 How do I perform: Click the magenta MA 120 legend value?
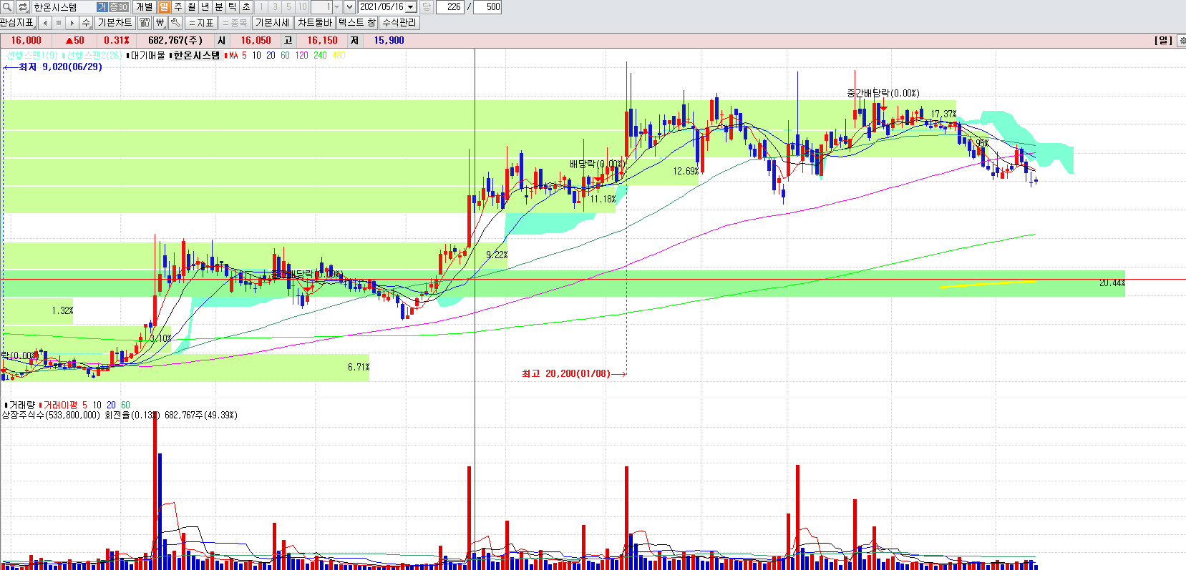point(302,55)
